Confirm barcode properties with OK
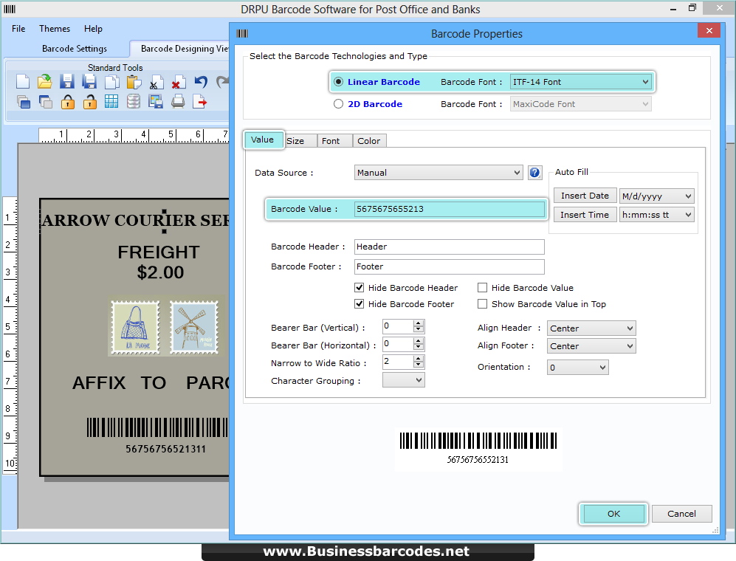Screen dimensions: 736x561 tap(613, 514)
